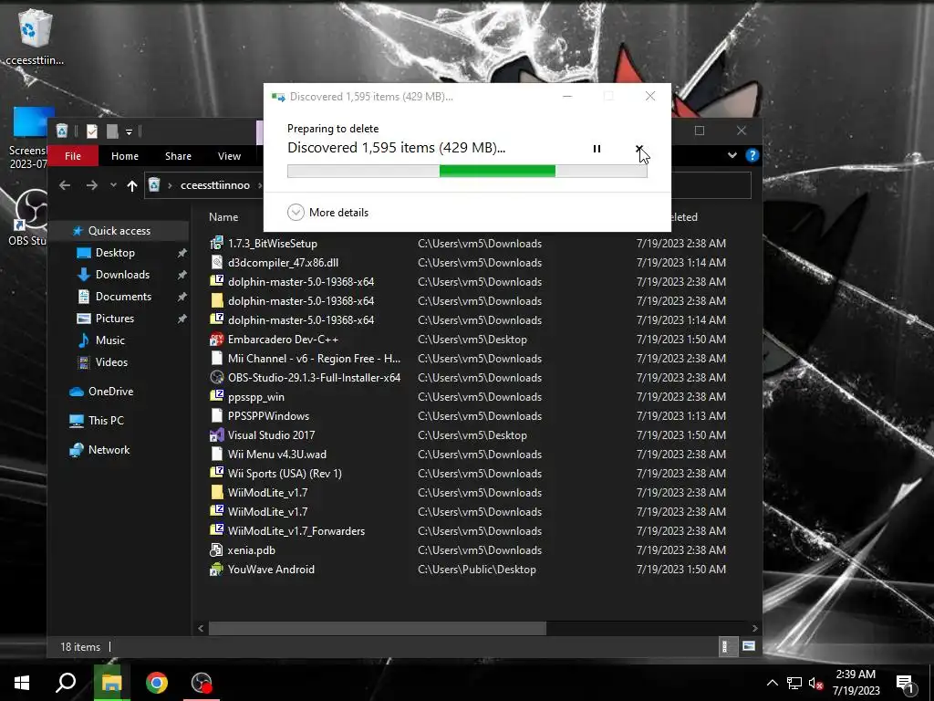934x701 pixels.
Task: Select the Wii Sports (USA) (Rev 1) archive
Action: point(285,474)
